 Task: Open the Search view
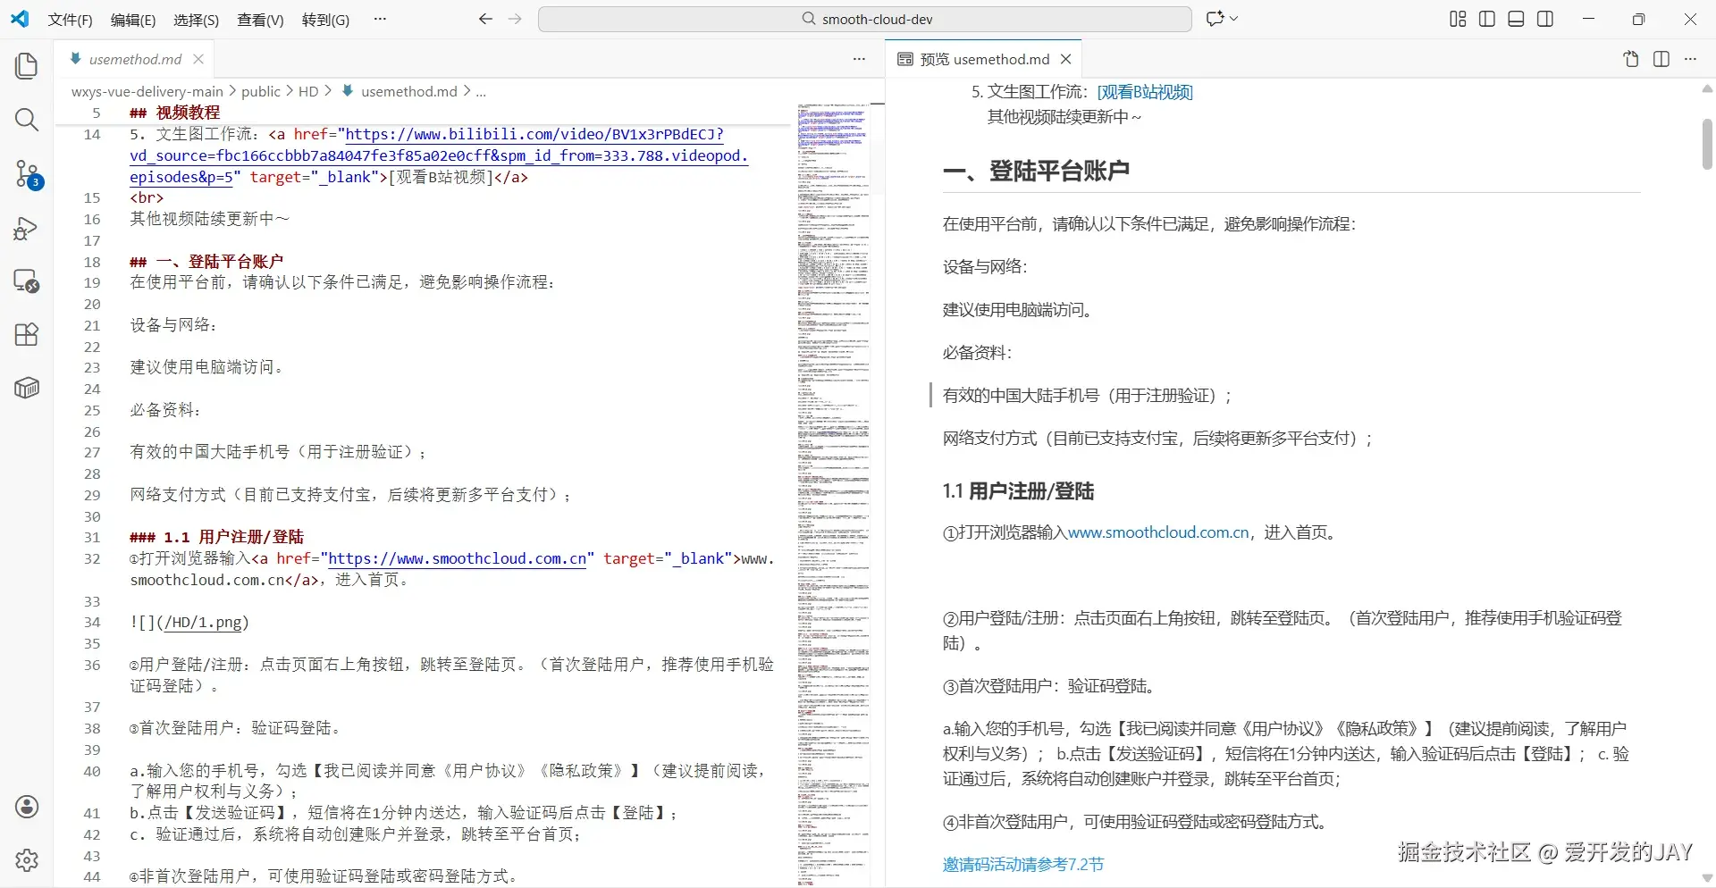pyautogui.click(x=26, y=120)
